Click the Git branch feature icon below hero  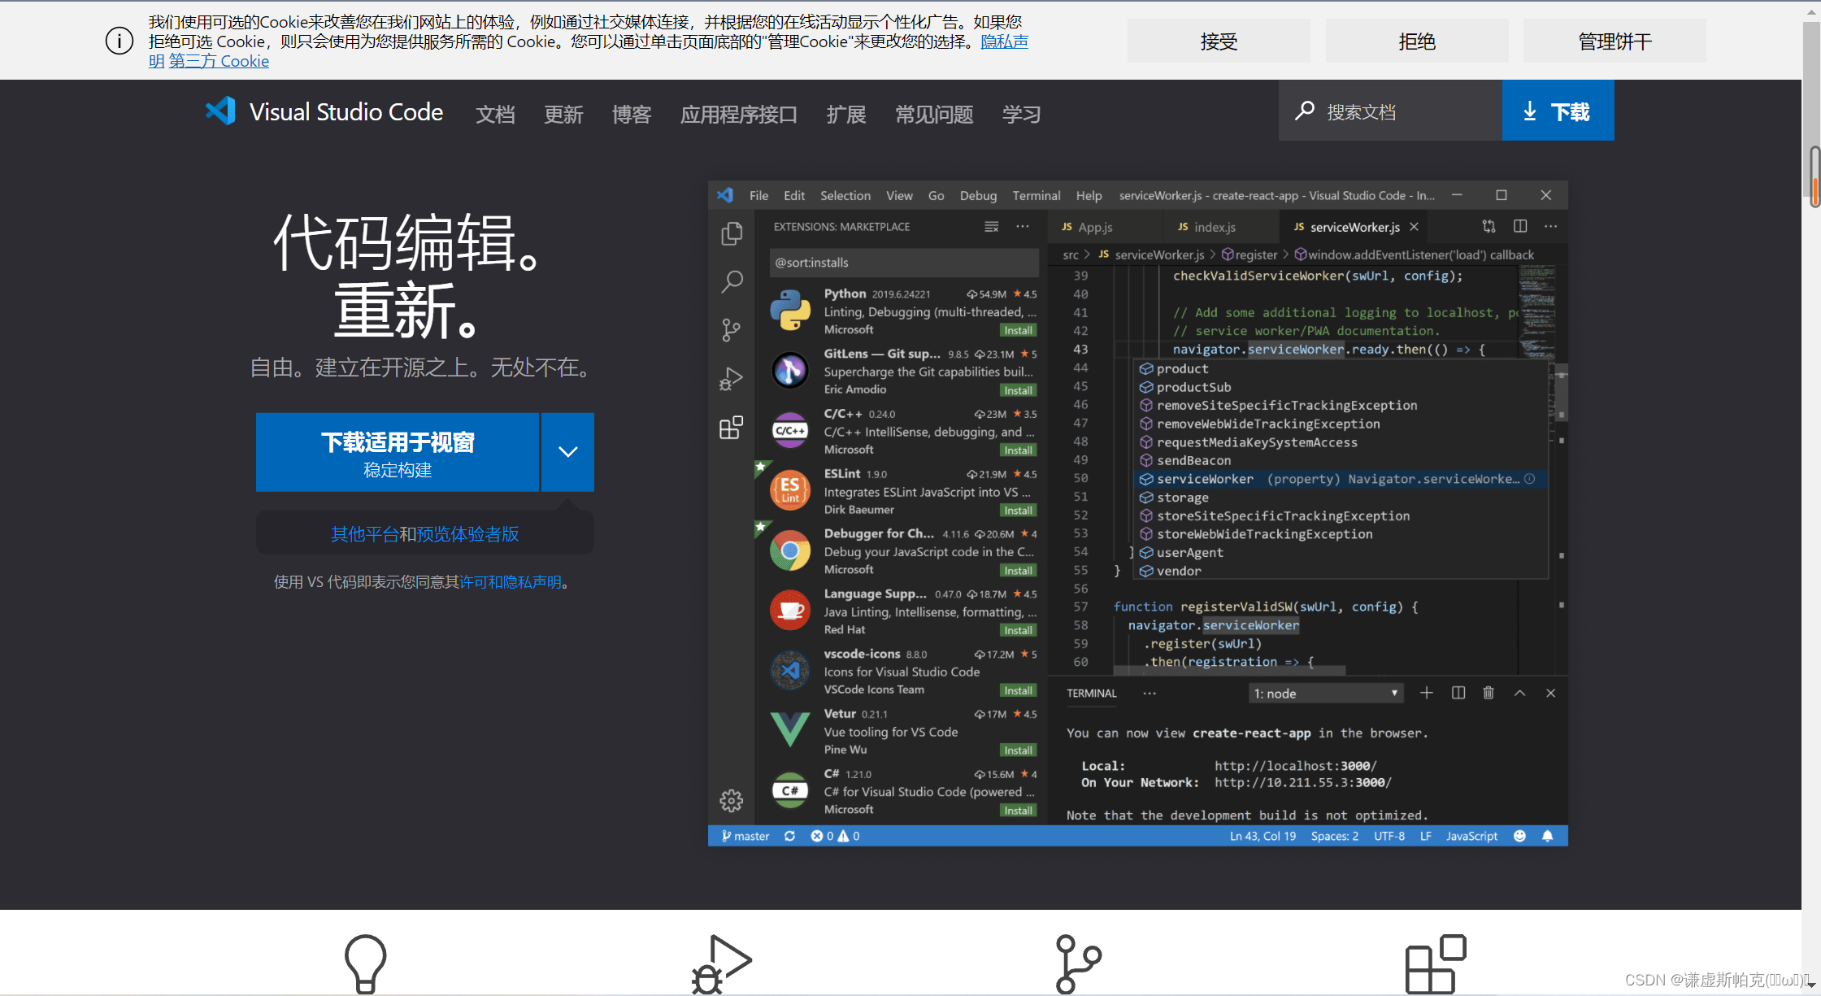click(x=1078, y=963)
